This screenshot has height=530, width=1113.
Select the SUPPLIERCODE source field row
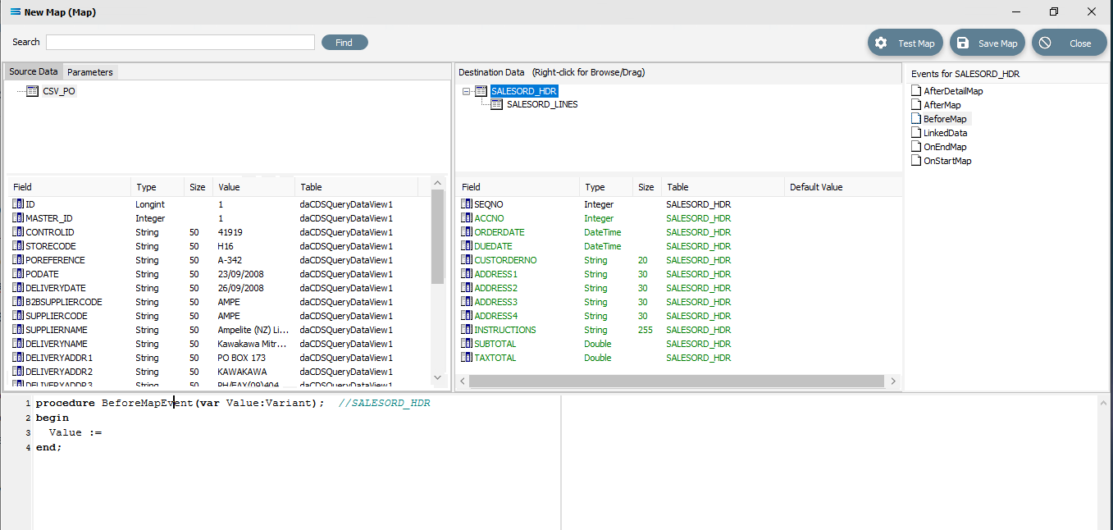[x=219, y=316]
